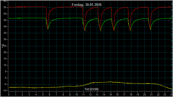
Task: Click the Tid [23:59] time label
Action: point(91,89)
